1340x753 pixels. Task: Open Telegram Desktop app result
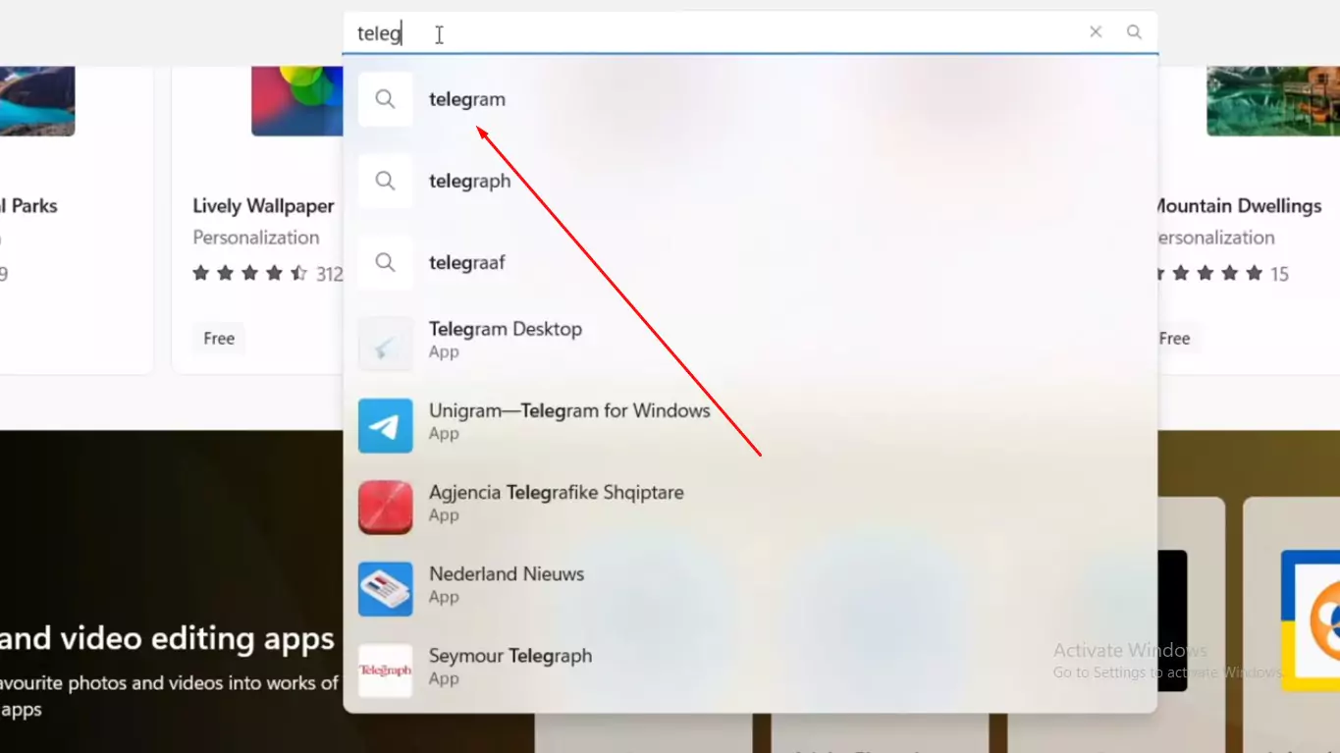(x=750, y=344)
